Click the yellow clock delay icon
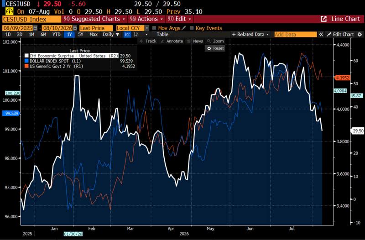 (9, 11)
